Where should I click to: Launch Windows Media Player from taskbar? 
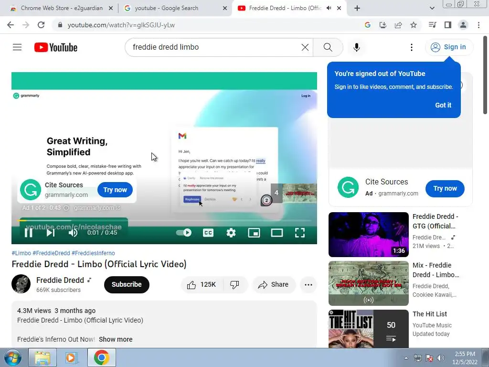(x=72, y=357)
